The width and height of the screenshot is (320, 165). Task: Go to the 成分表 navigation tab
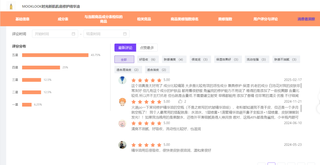coord(63,19)
